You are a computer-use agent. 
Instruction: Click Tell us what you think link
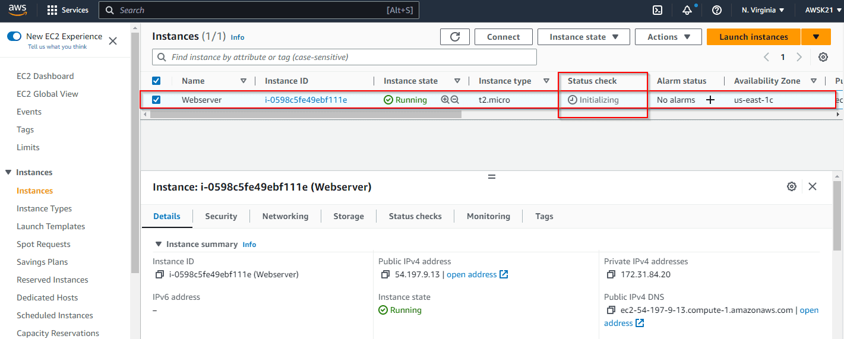pyautogui.click(x=58, y=46)
